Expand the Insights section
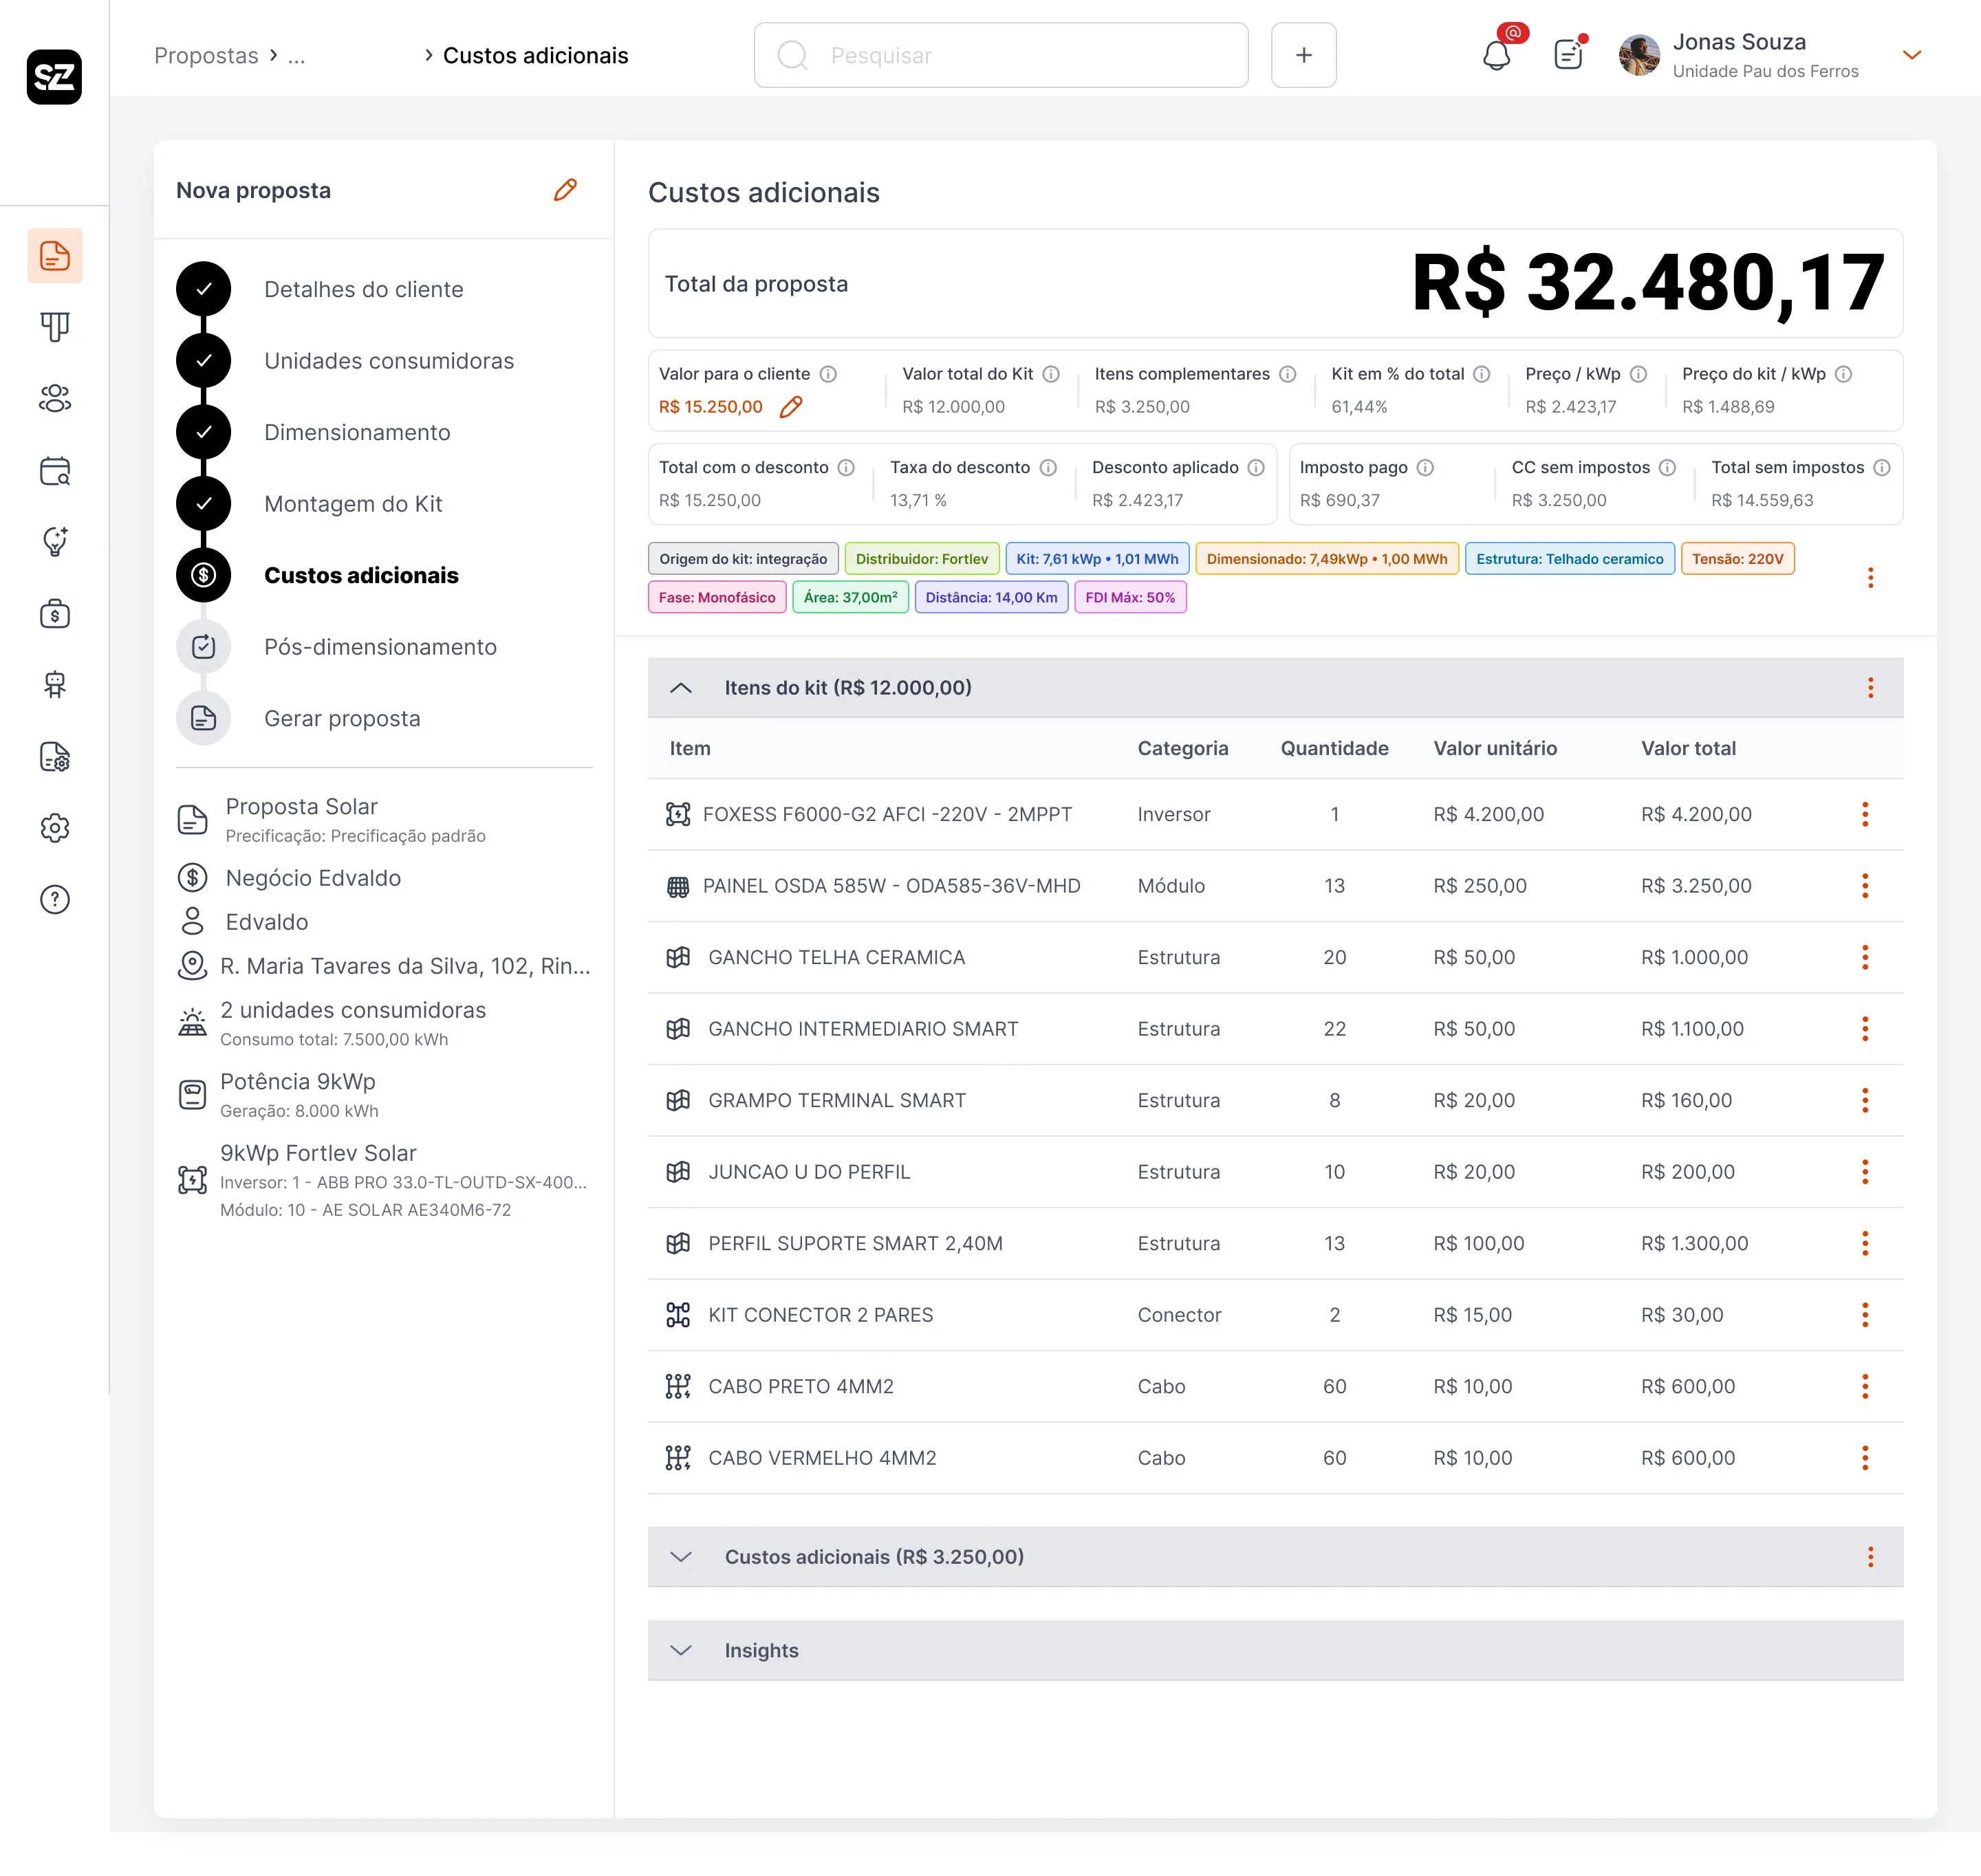This screenshot has width=1981, height=1876. [681, 1650]
